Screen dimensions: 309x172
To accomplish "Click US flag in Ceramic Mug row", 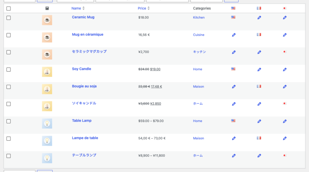I will 233,17.
